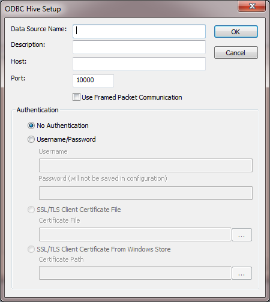The width and height of the screenshot is (270, 302).
Task: Select the Port field showing 10000
Action: pyautogui.click(x=93, y=80)
